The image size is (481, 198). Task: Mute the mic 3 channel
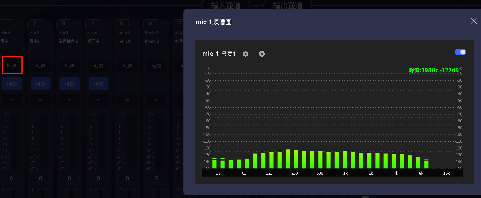70,101
